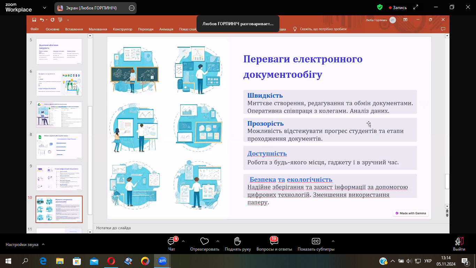The image size is (476, 268).
Task: Click the React heart icon
Action: click(205, 241)
